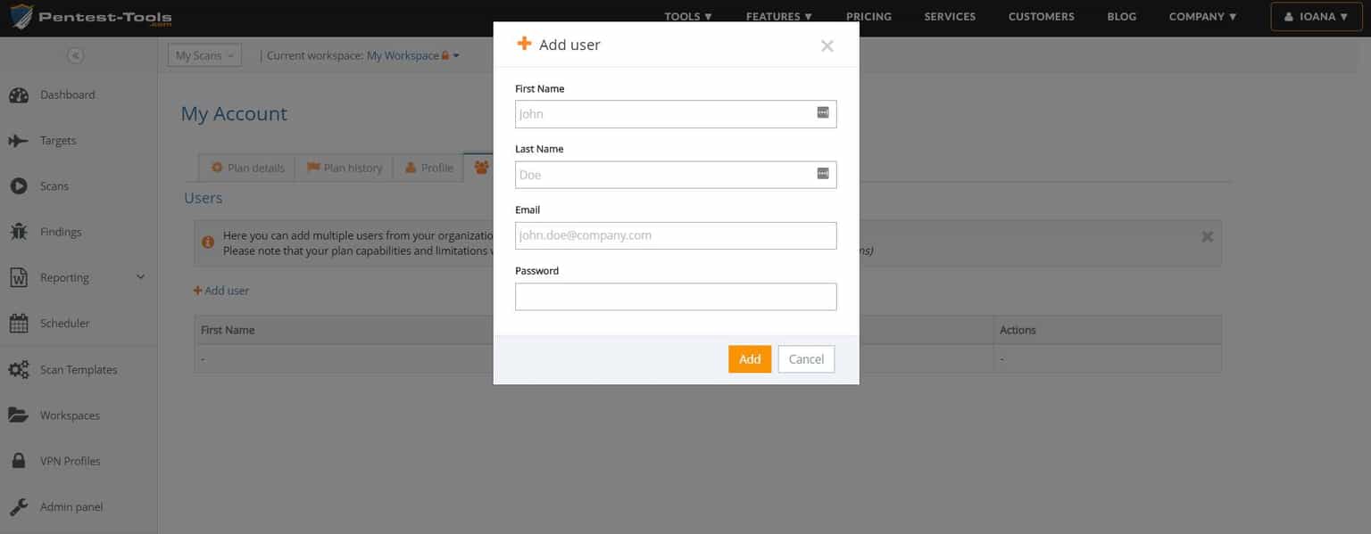Click the Add button in the dialog
The height and width of the screenshot is (534, 1371).
[750, 358]
